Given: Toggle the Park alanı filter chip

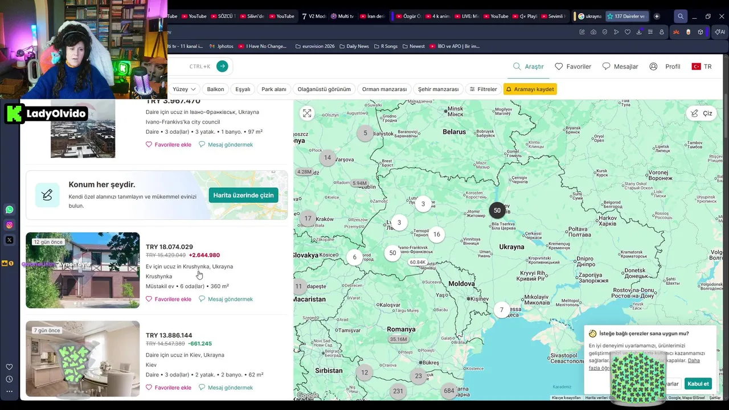Looking at the screenshot, I should point(274,89).
